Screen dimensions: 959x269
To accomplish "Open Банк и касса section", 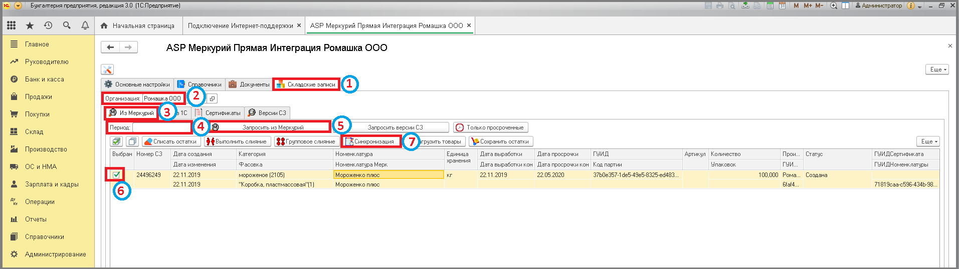I will coord(44,79).
